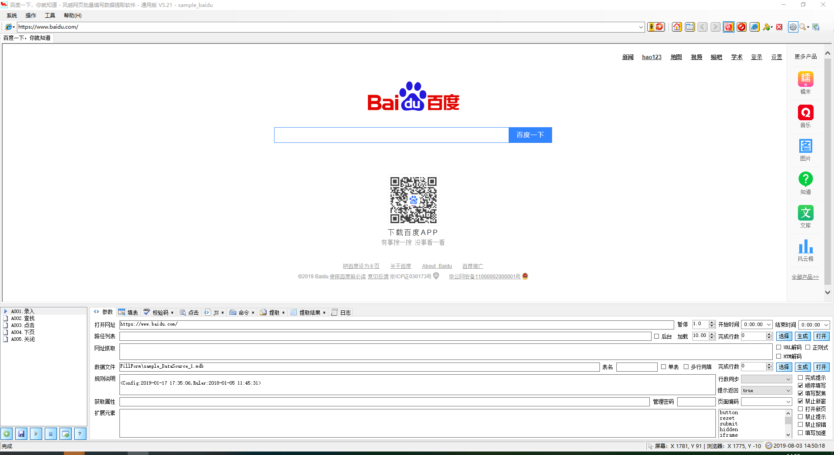Click the blue window toolbar icon beside home
This screenshot has width=834, height=455.
[690, 27]
